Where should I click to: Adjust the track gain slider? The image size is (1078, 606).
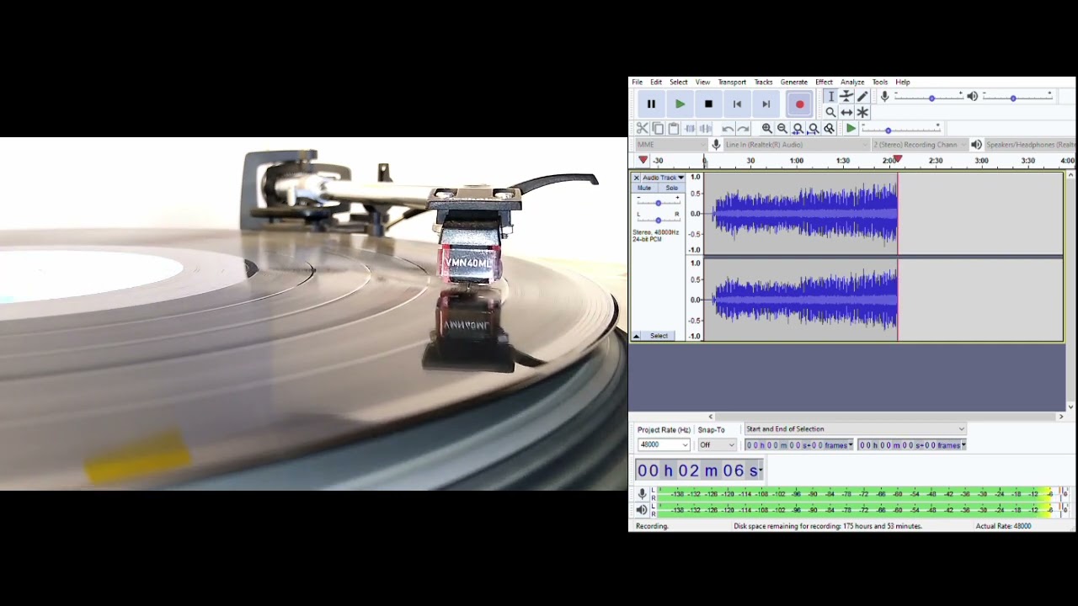click(658, 203)
